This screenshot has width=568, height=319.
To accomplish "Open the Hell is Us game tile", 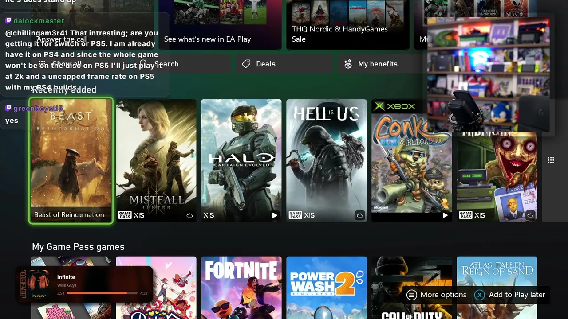I will (x=327, y=160).
